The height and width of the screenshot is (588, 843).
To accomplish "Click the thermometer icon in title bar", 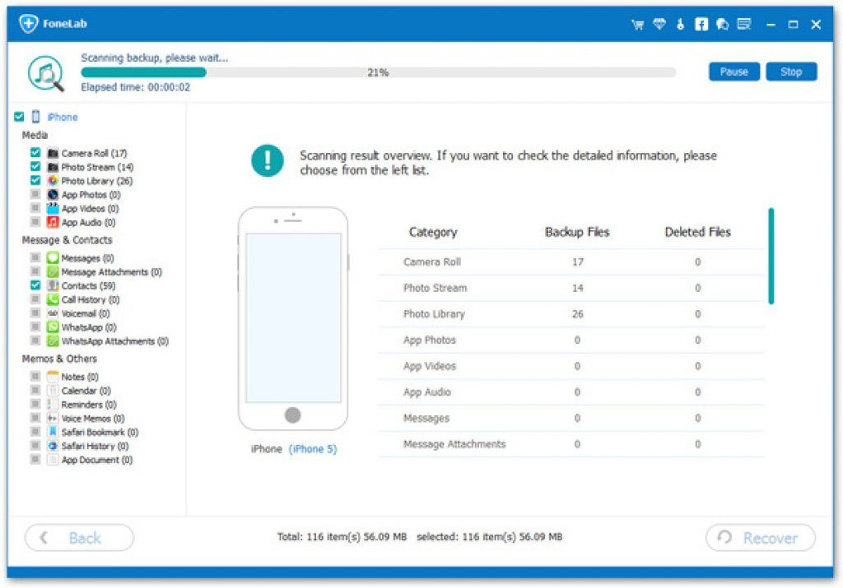I will (680, 24).
